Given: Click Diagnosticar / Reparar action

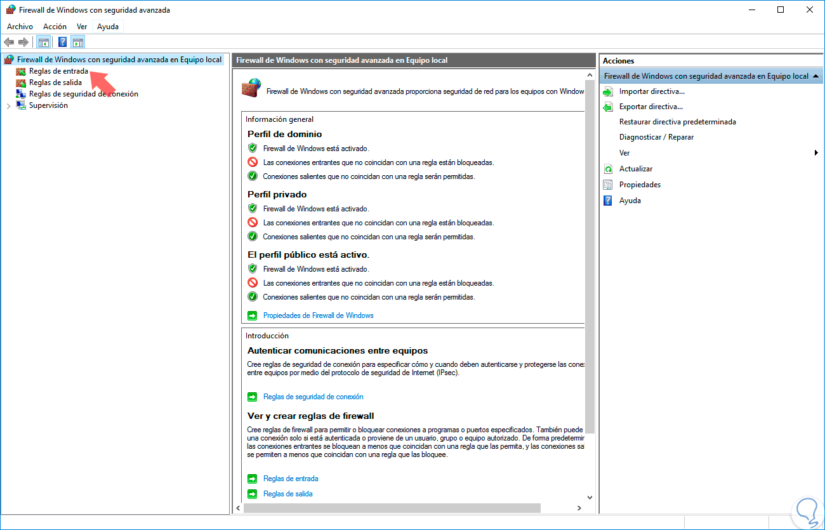Looking at the screenshot, I should [657, 137].
